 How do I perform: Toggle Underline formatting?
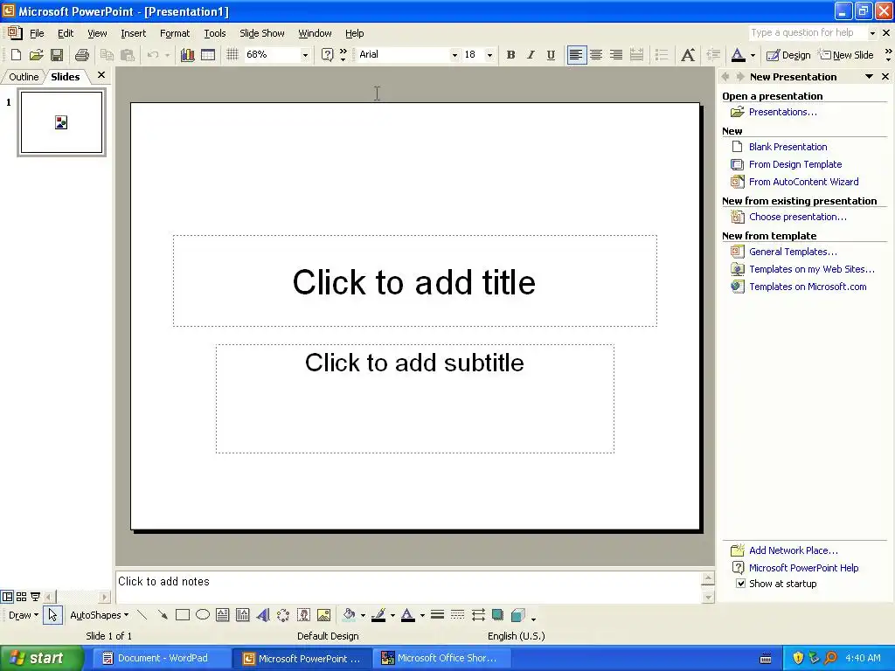coord(551,55)
